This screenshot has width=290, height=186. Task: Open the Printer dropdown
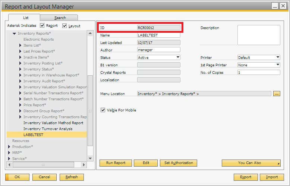coord(278,57)
